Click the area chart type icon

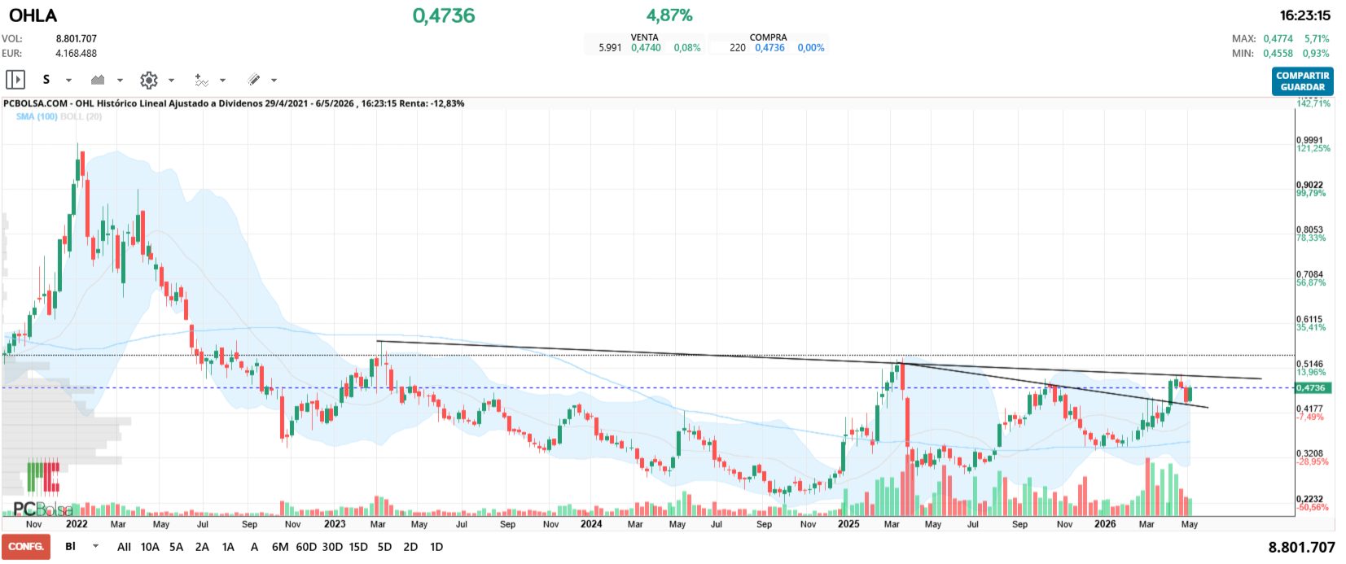(98, 80)
